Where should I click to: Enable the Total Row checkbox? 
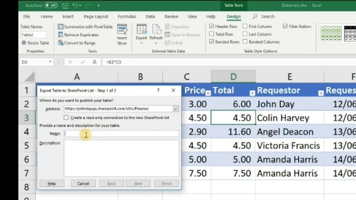click(211, 34)
